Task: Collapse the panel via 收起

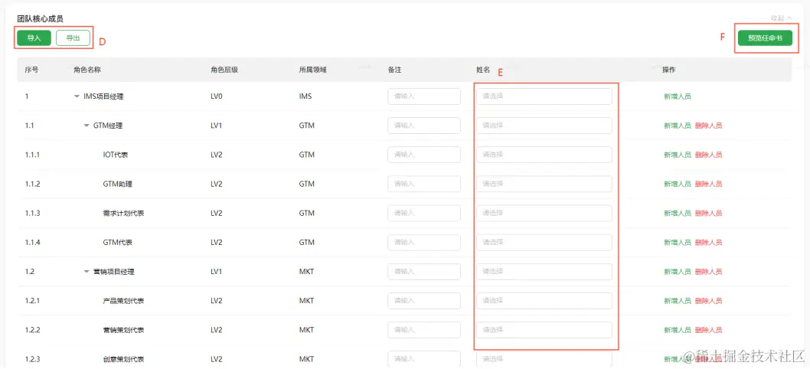Action: click(781, 18)
